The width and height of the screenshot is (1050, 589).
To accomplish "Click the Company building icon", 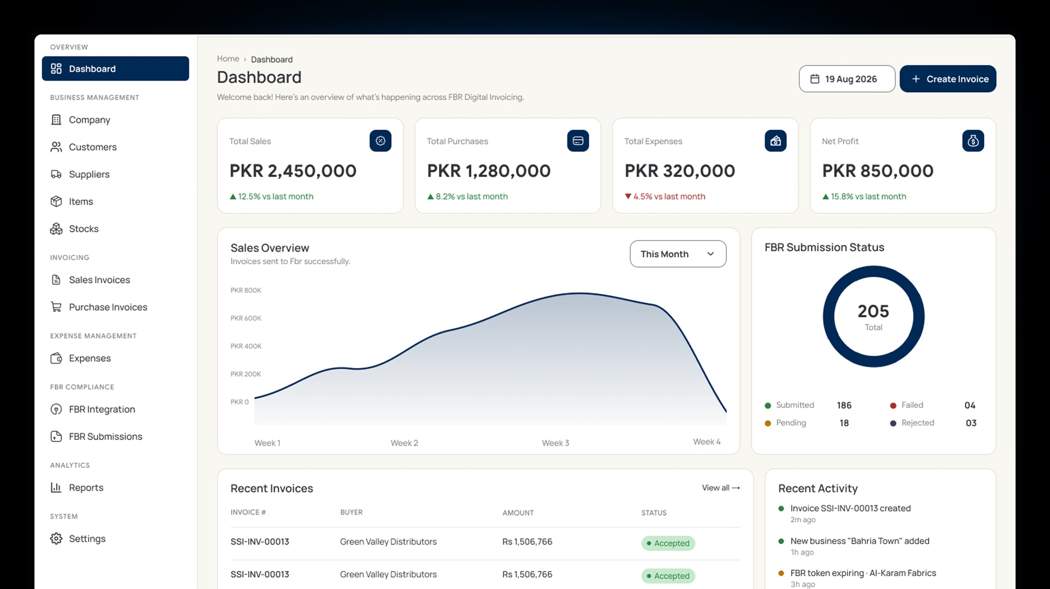I will (x=56, y=119).
